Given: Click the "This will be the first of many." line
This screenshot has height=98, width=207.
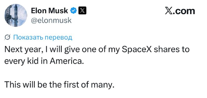Looking at the screenshot, I should [x=59, y=85].
